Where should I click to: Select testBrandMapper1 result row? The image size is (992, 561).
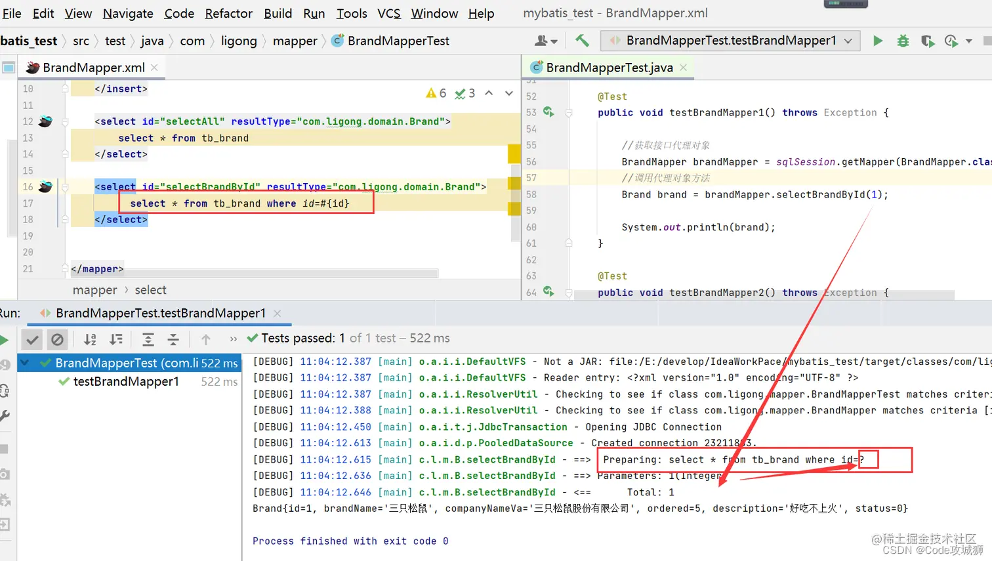(129, 381)
